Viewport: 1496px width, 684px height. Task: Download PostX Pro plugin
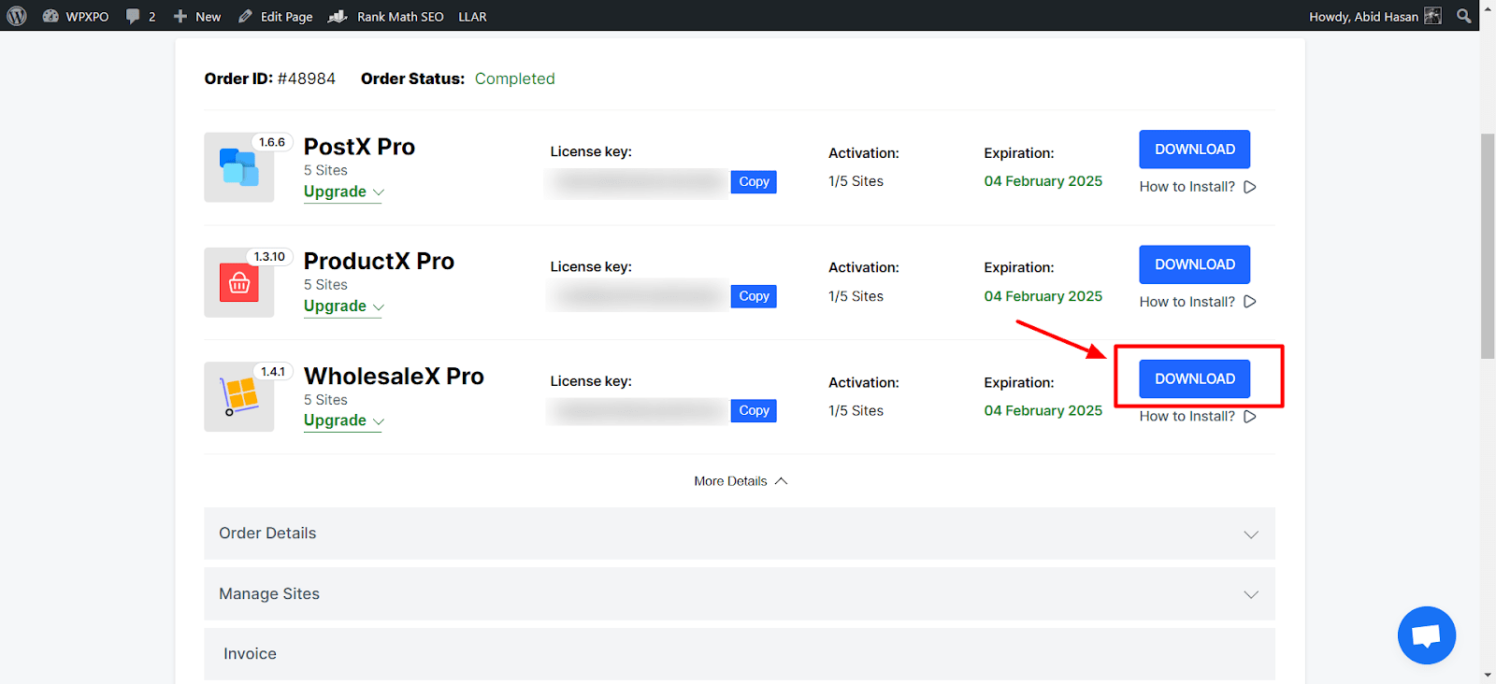tap(1194, 150)
